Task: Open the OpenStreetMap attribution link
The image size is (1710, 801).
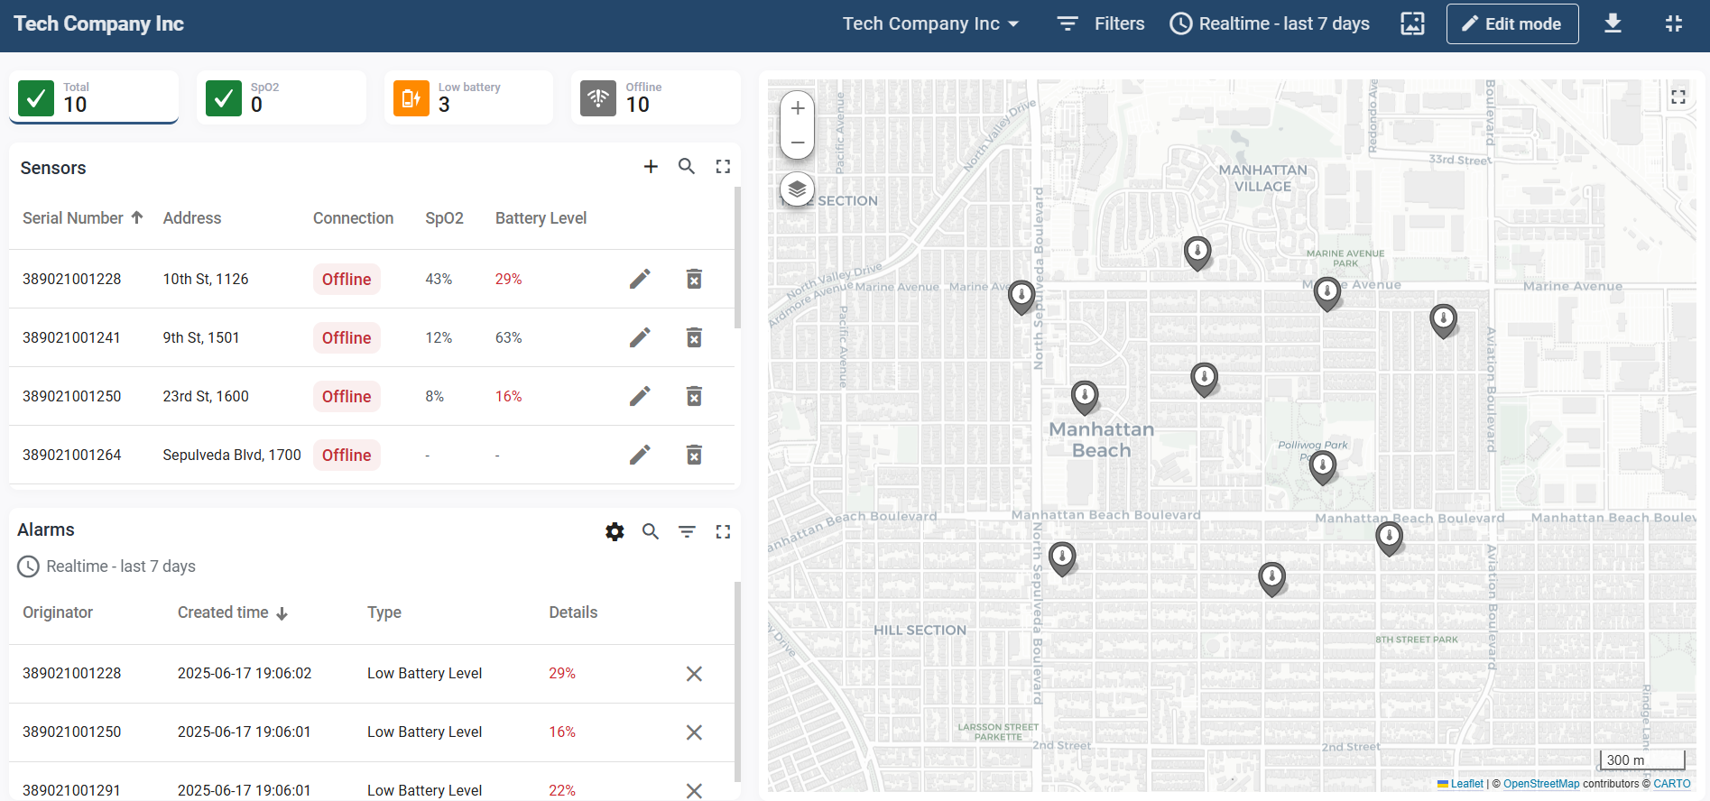Action: [x=1540, y=784]
